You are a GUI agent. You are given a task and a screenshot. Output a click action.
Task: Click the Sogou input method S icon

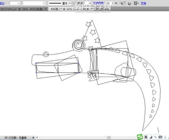[140, 137]
